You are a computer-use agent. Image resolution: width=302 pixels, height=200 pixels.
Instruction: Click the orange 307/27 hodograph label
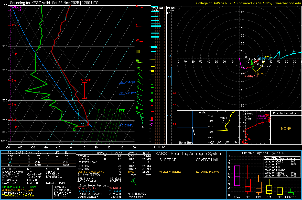click(x=262, y=74)
